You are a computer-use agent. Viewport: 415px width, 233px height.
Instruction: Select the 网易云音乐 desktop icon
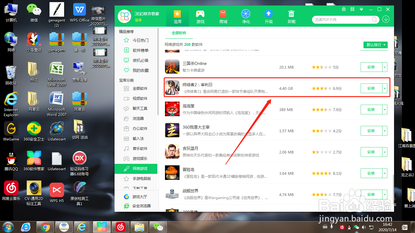[11, 191]
